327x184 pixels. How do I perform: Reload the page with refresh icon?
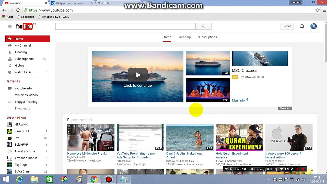point(18,10)
